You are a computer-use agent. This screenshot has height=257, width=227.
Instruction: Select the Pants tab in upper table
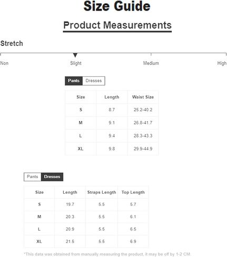[x=74, y=81]
